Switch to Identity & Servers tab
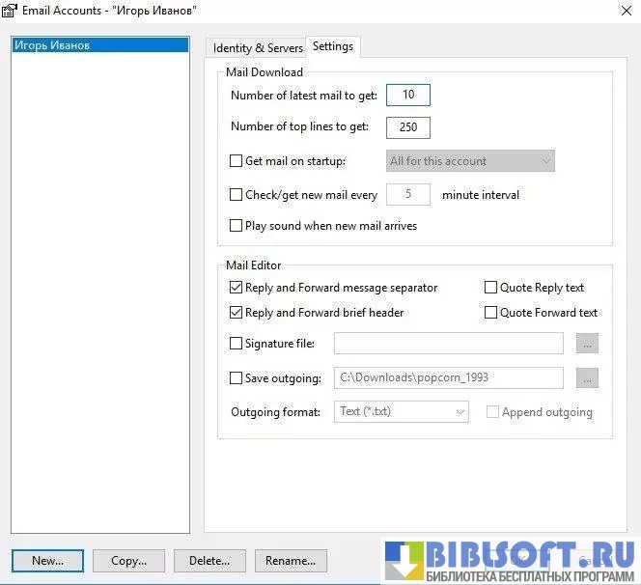This screenshot has width=641, height=585. click(256, 47)
